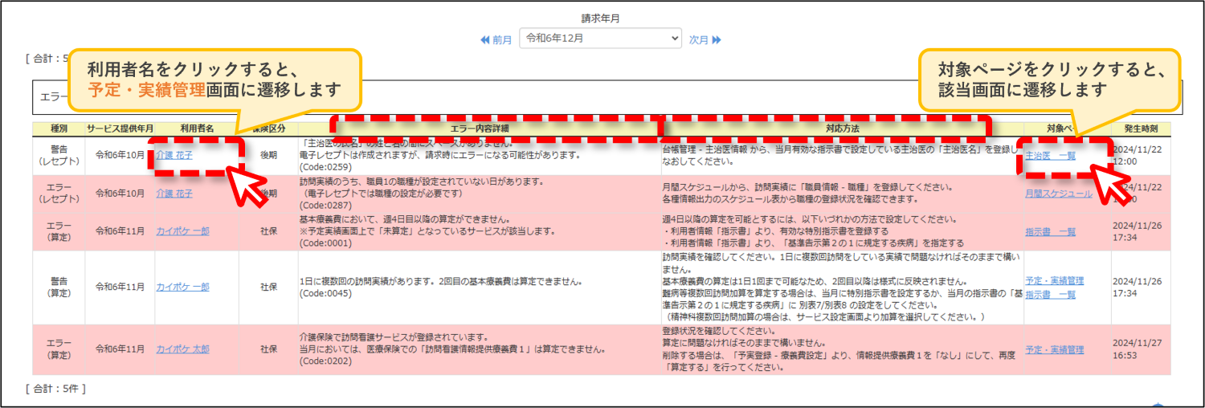The image size is (1205, 408).
Task: Click the 種別 column header
Action: coord(59,129)
